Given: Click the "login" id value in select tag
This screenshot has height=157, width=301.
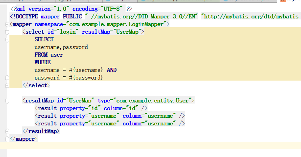Looking at the screenshot, I should tap(68, 32).
